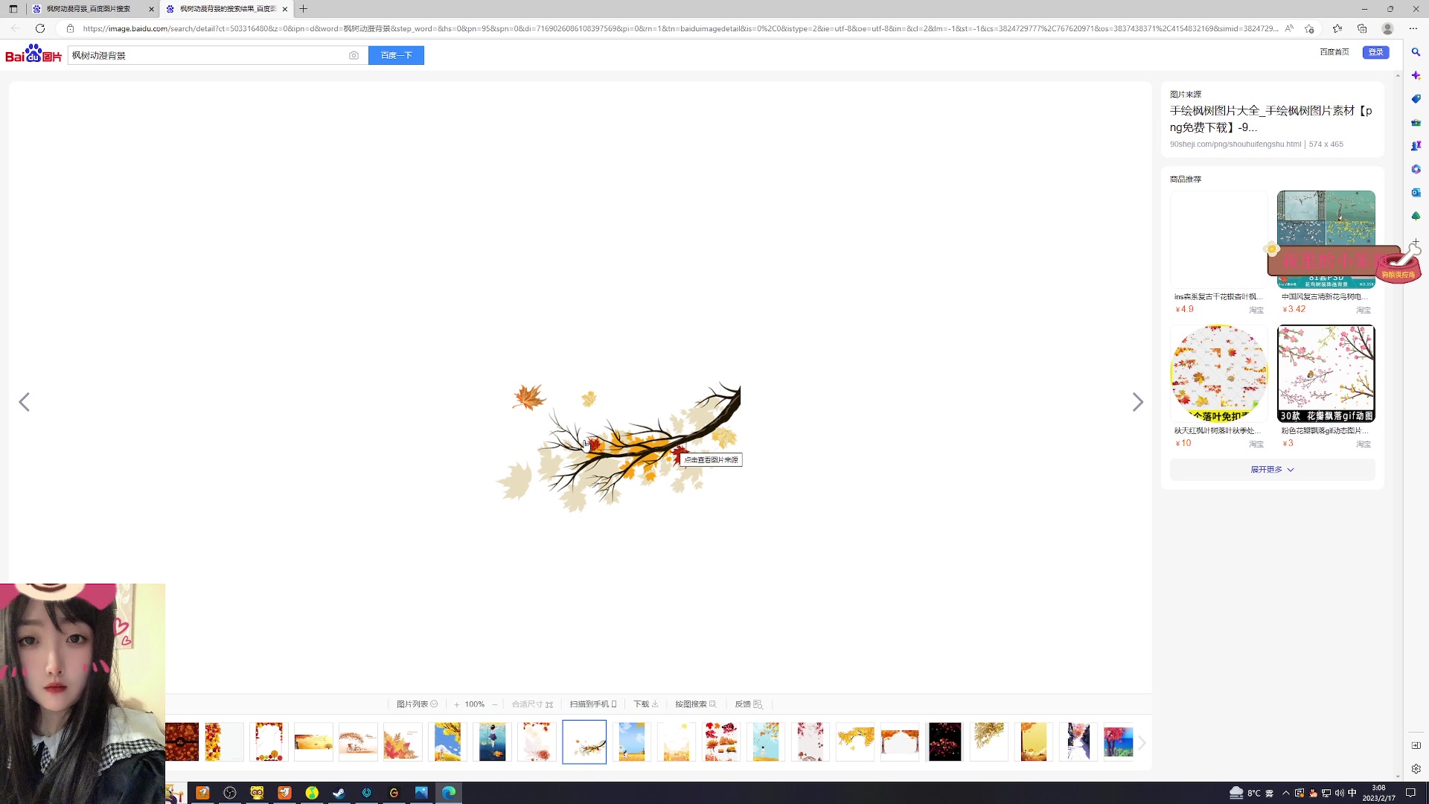Expand 展开更多 product recommendations
Image resolution: width=1429 pixels, height=804 pixels.
click(1272, 470)
